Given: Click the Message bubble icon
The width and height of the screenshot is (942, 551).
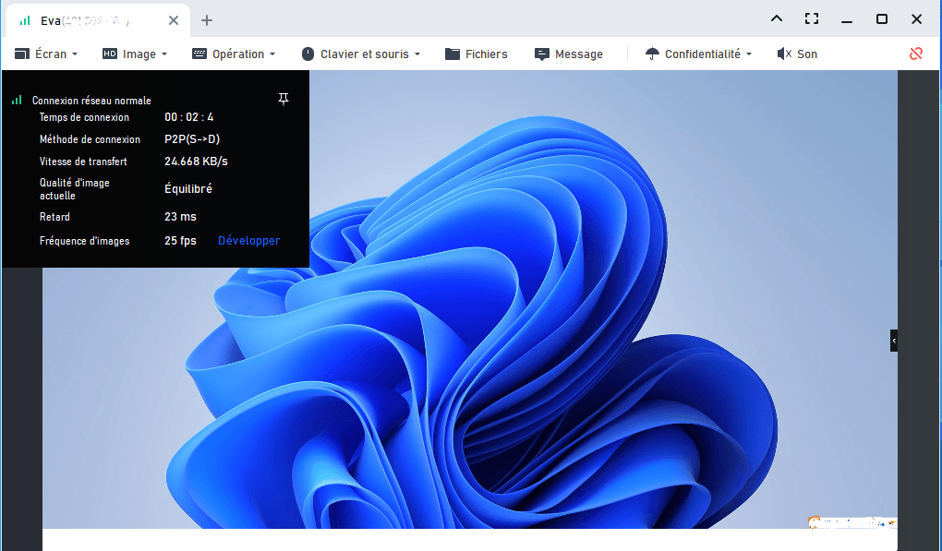Looking at the screenshot, I should point(541,54).
